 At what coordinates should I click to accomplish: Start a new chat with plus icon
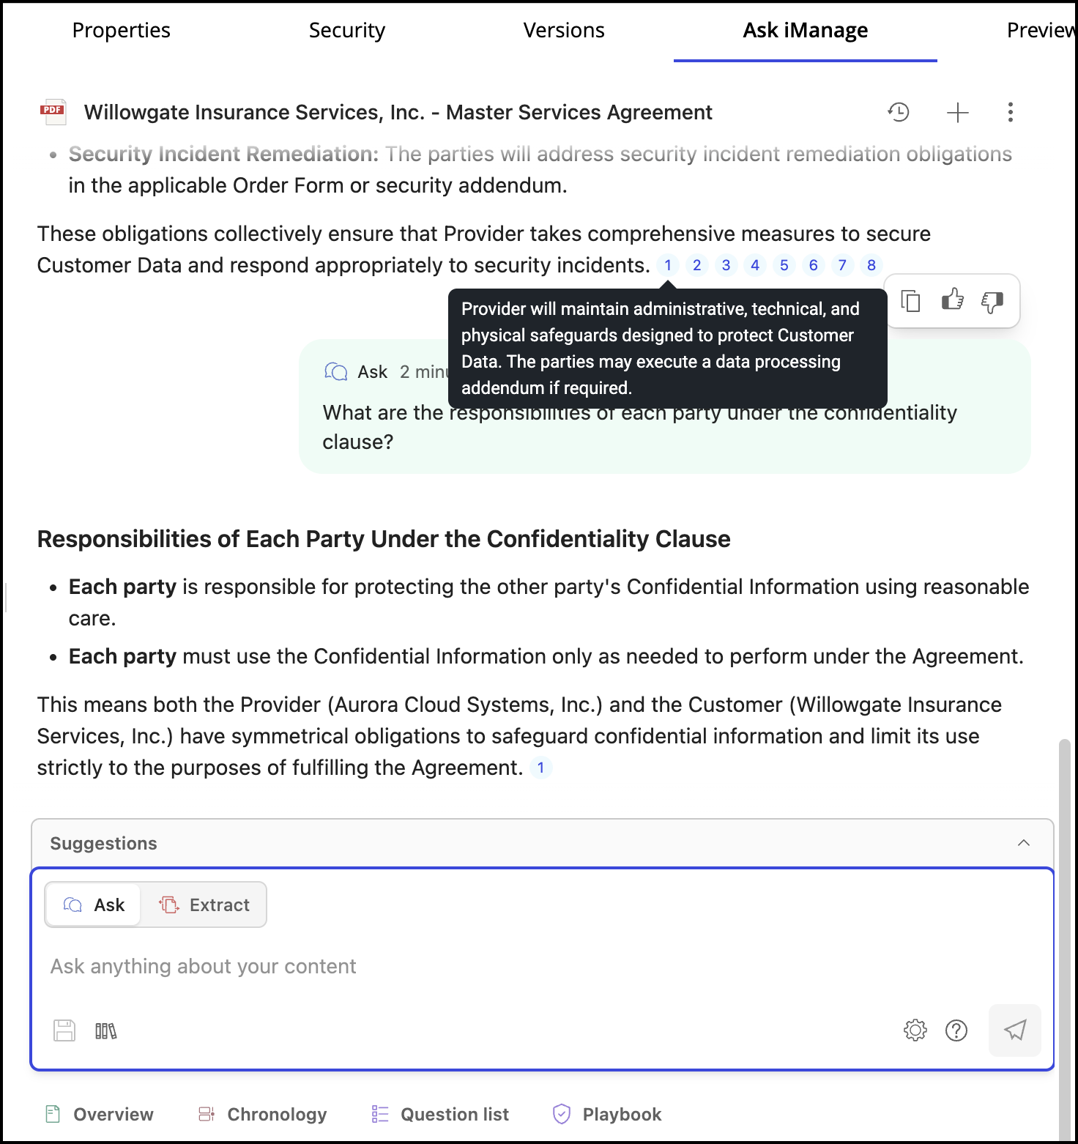957,112
